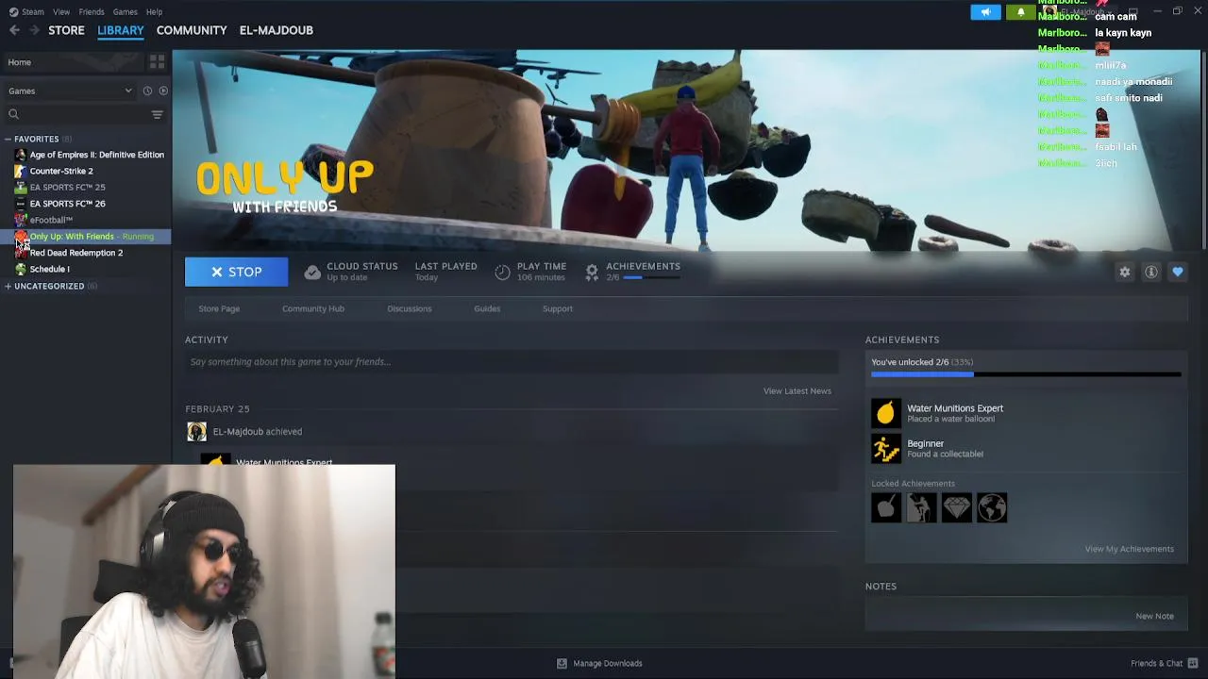Open the Friends menu
Viewport: 1208px width, 679px height.
point(92,11)
